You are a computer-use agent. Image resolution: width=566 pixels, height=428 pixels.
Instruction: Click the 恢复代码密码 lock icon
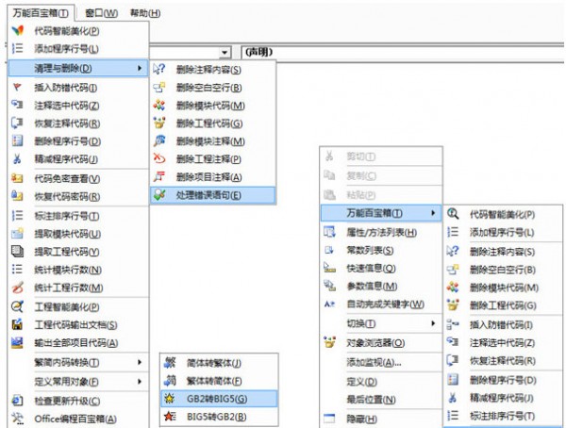[16, 196]
